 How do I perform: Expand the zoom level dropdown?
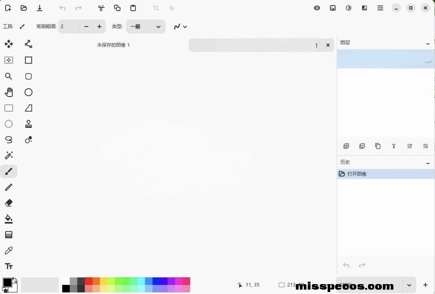coord(409,285)
